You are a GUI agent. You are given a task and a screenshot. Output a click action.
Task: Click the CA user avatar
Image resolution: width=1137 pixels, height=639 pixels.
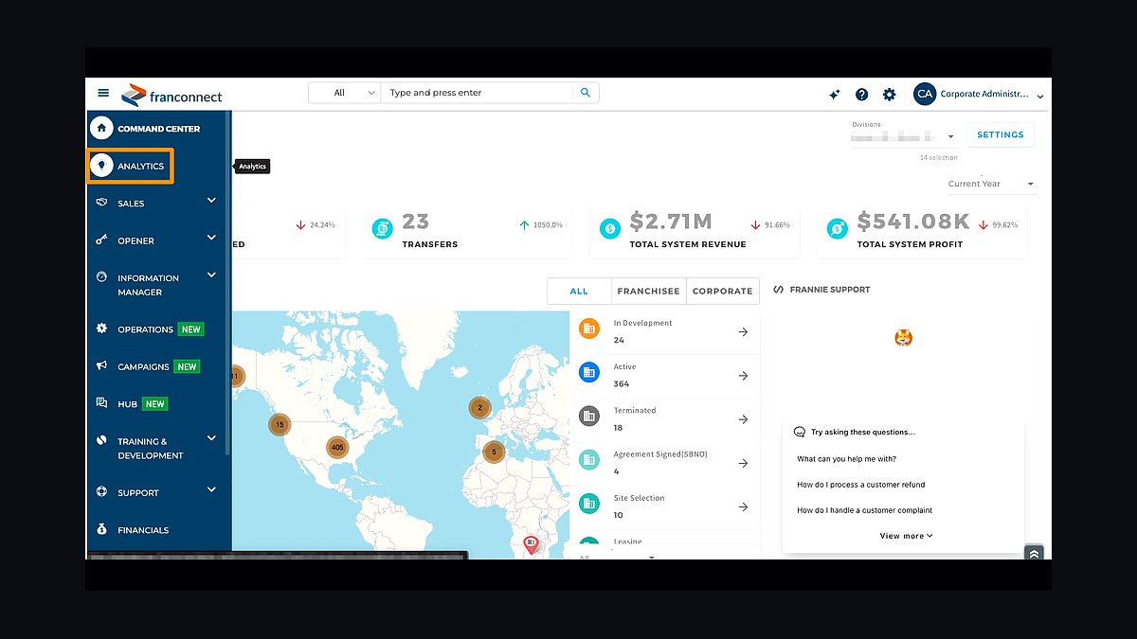925,94
